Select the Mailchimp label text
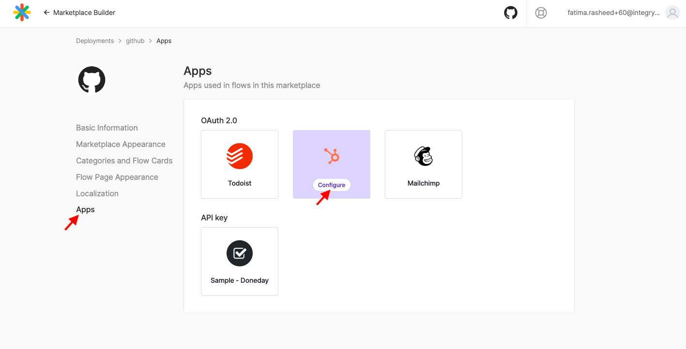 pyautogui.click(x=424, y=183)
